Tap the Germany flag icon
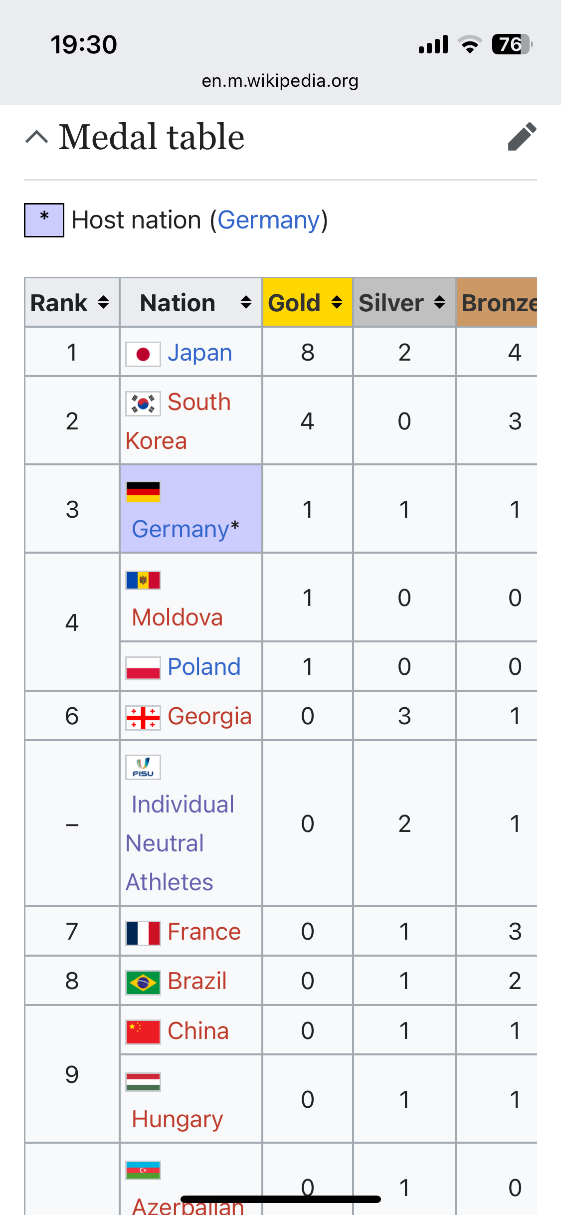This screenshot has height=1215, width=561. click(x=143, y=492)
